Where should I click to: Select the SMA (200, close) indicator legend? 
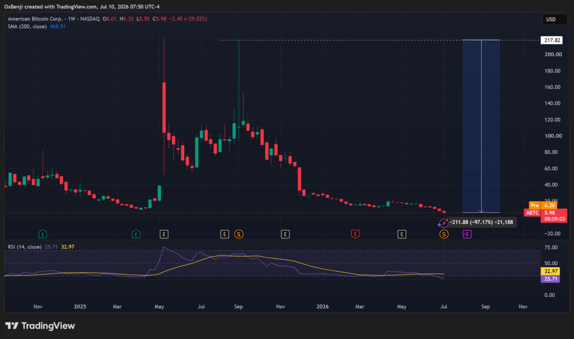[27, 26]
